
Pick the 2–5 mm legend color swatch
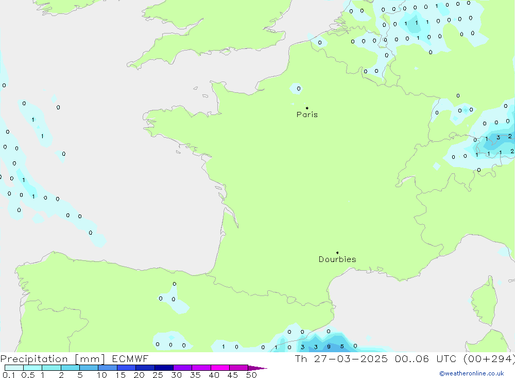point(70,368)
